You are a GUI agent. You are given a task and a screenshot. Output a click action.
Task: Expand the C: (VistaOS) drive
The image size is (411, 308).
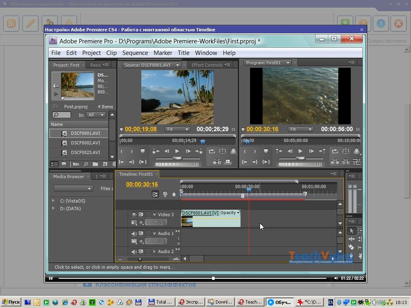53,201
